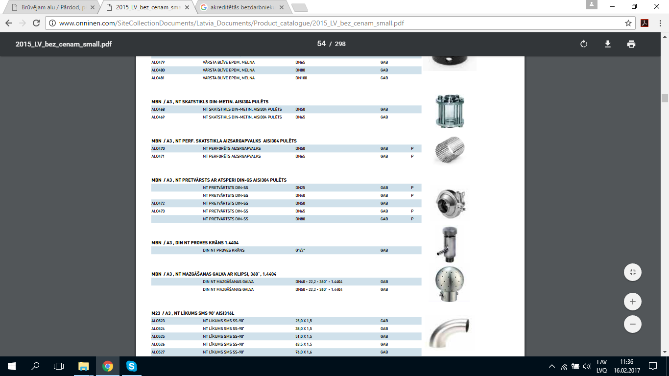Viewport: 669px width, 376px height.
Task: Open Skype from the taskbar
Action: tap(131, 366)
